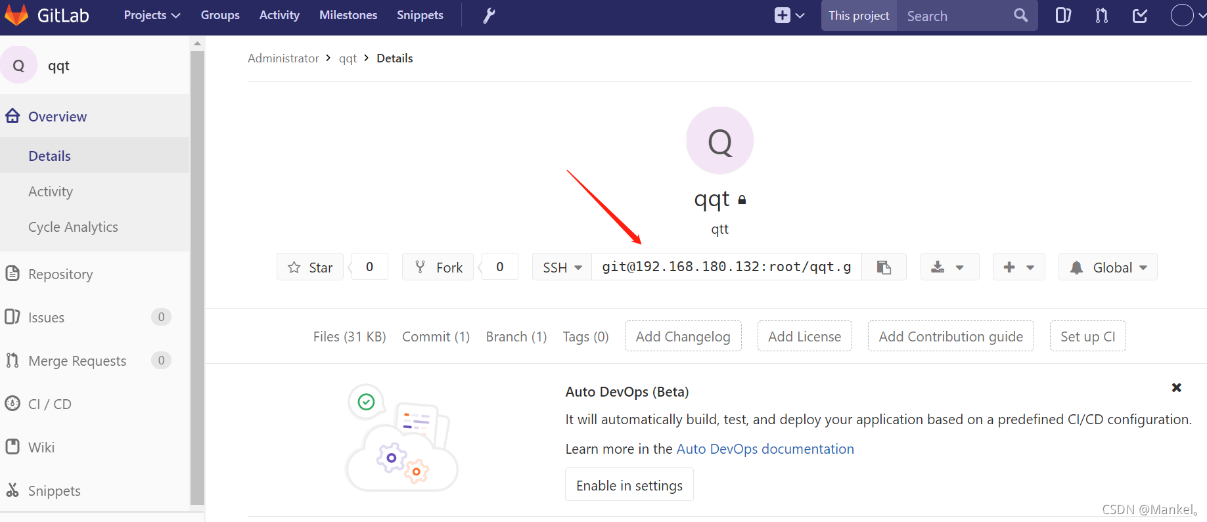Open the new item plus dropdown
1207x522 pixels.
point(789,15)
